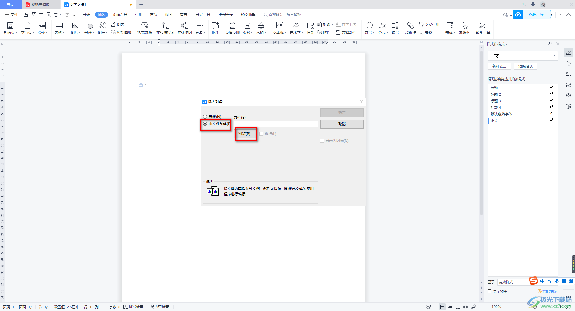Image resolution: width=575 pixels, height=311 pixels.
Task: Open the symbol (符号) picker
Action: [x=369, y=28]
